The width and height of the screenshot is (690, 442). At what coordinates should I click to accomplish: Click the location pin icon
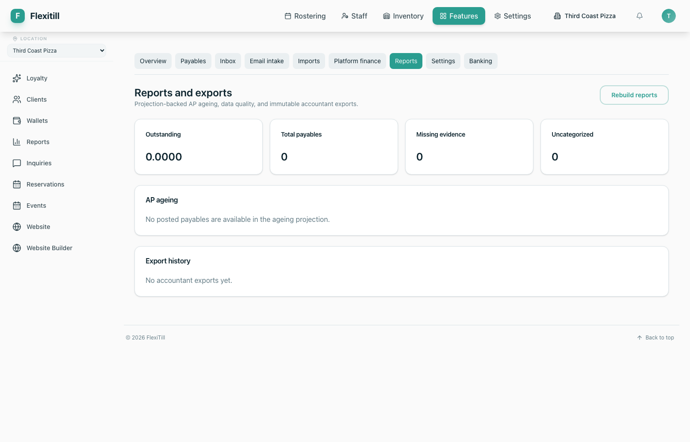(x=15, y=39)
